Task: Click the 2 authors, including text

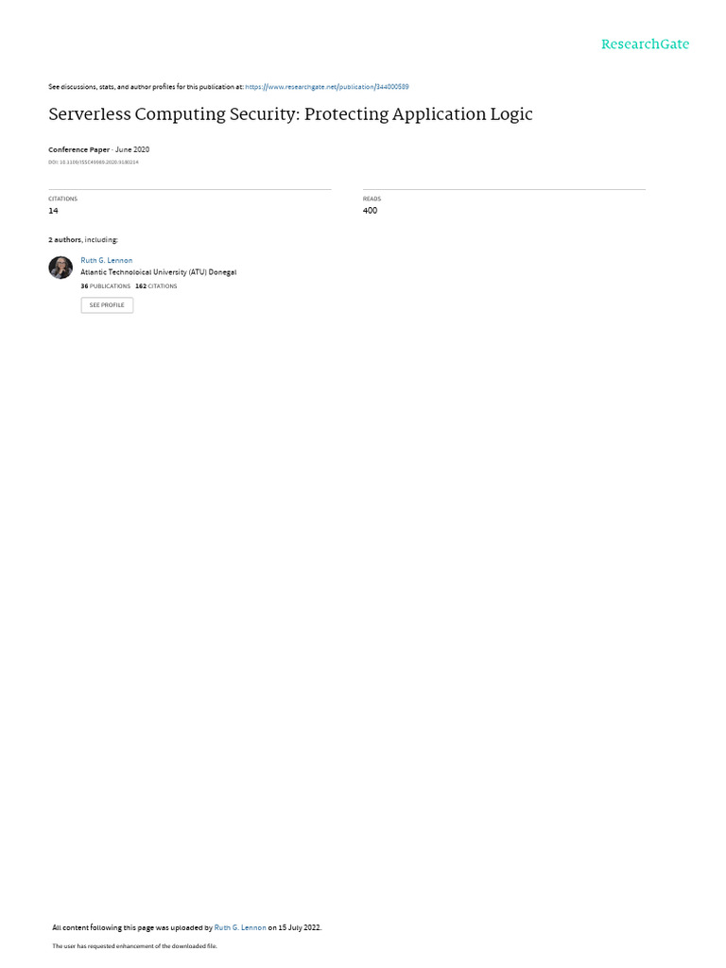Action: 83,239
